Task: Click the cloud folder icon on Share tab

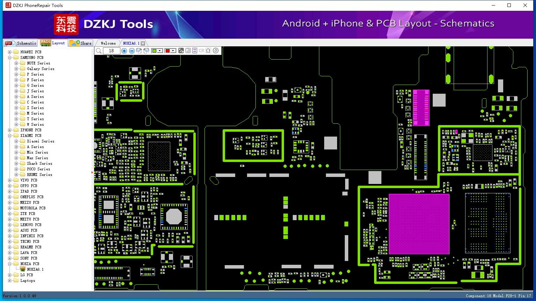Action: (74, 43)
